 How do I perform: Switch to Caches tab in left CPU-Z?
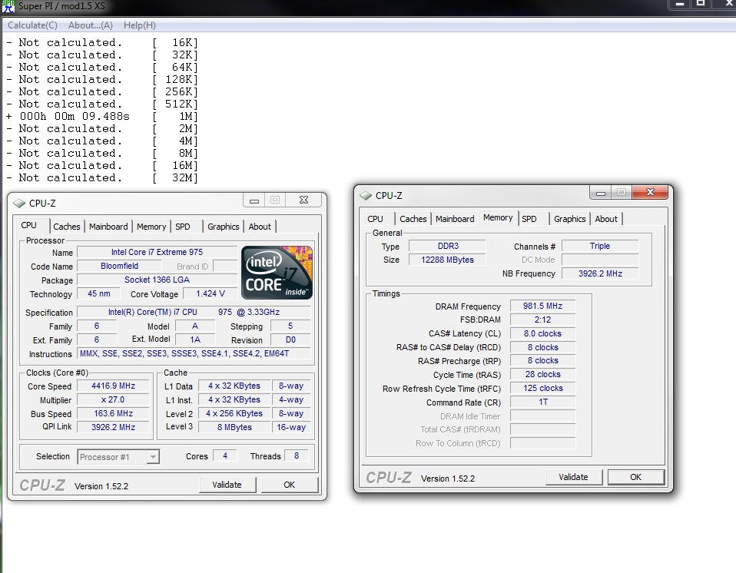[67, 227]
